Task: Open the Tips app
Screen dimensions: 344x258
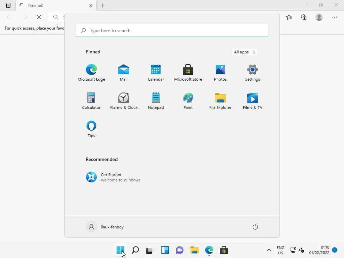Action: point(91,129)
